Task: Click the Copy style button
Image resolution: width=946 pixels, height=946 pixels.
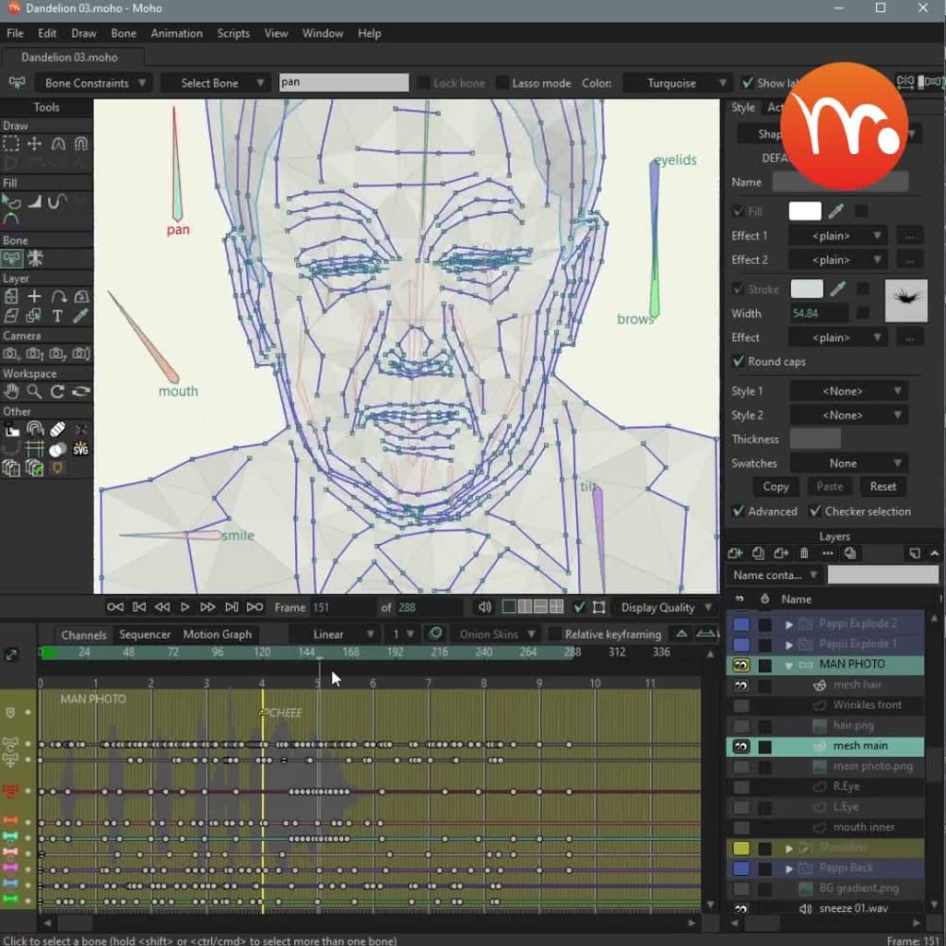Action: click(776, 486)
